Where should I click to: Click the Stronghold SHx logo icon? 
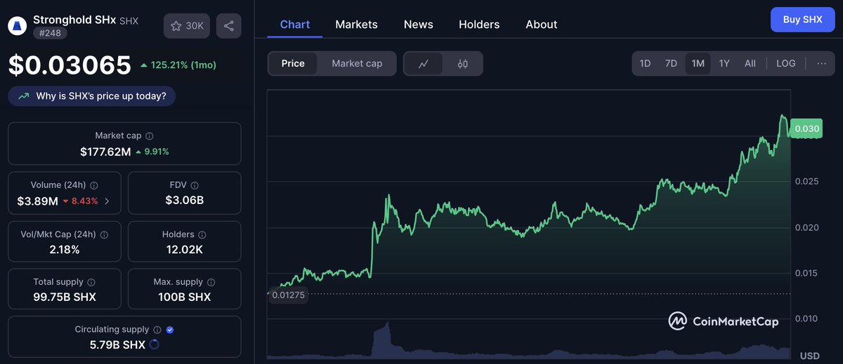pos(17,26)
